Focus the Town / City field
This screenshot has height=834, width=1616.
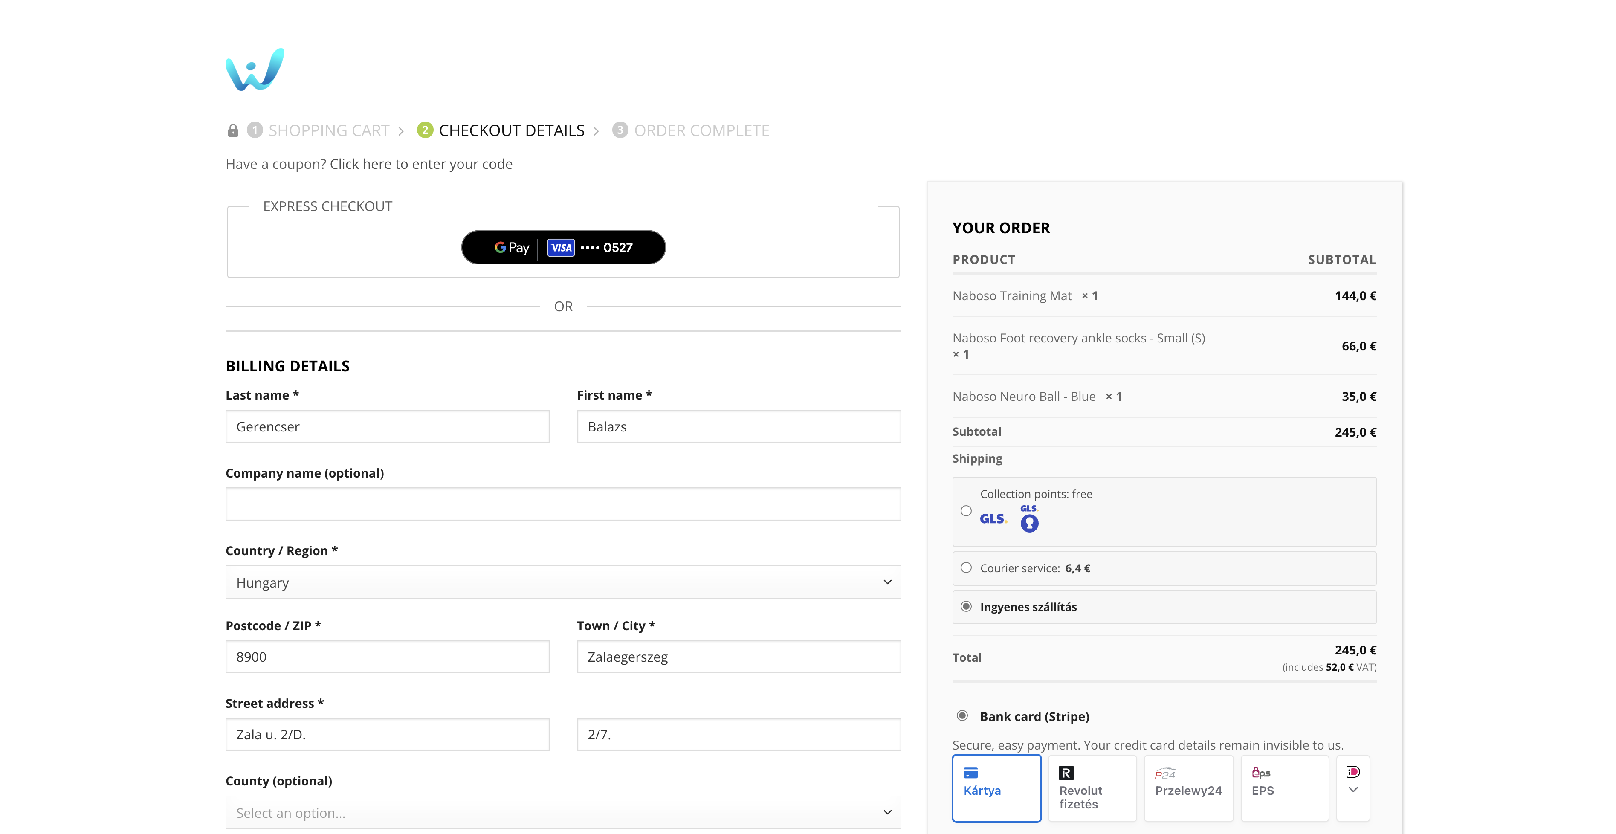pyautogui.click(x=739, y=657)
